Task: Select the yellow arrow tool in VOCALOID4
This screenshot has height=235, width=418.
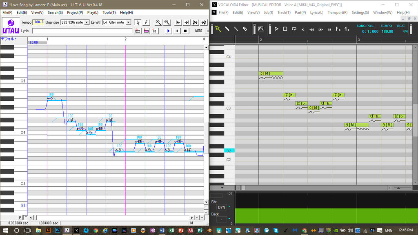Action: pyautogui.click(x=218, y=29)
